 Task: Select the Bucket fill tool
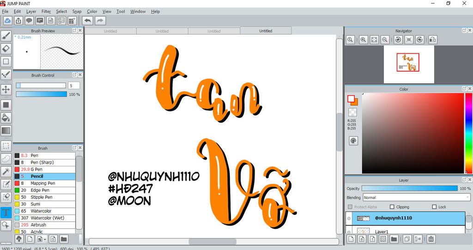[x=6, y=118]
